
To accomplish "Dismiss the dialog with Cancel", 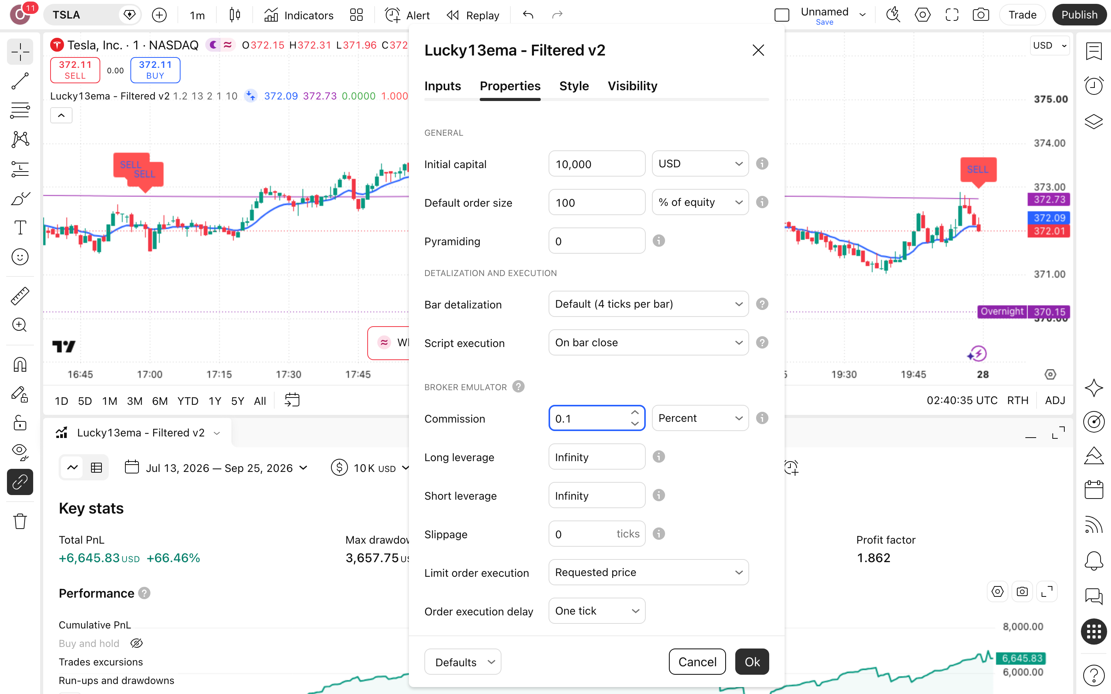I will (697, 661).
